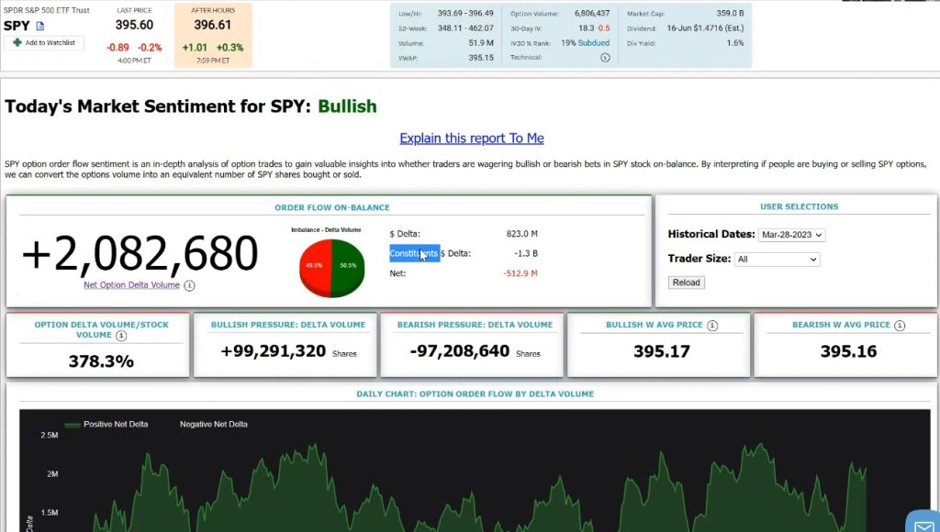Click the Bearish Pressure: Delta Volume heading
The width and height of the screenshot is (940, 532).
[475, 325]
